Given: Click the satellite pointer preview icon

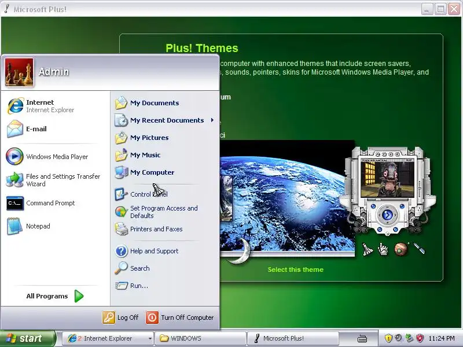Looking at the screenshot, I should click(419, 249).
